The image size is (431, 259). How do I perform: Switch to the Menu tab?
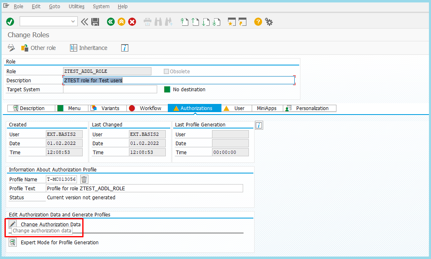tap(72, 108)
